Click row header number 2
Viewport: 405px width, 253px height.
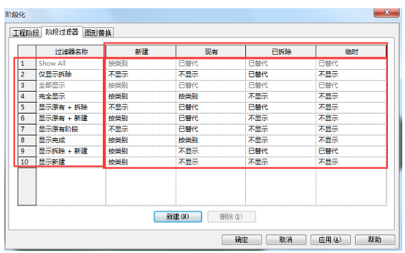point(27,75)
